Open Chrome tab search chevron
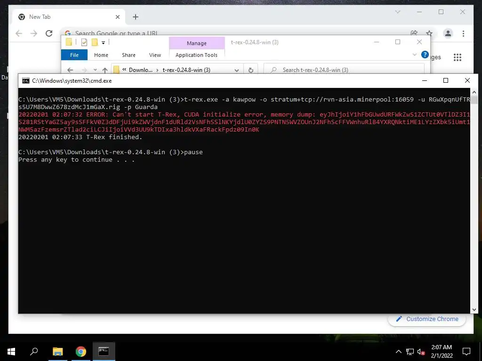Viewport: 482px width, 361px height. 397,12
